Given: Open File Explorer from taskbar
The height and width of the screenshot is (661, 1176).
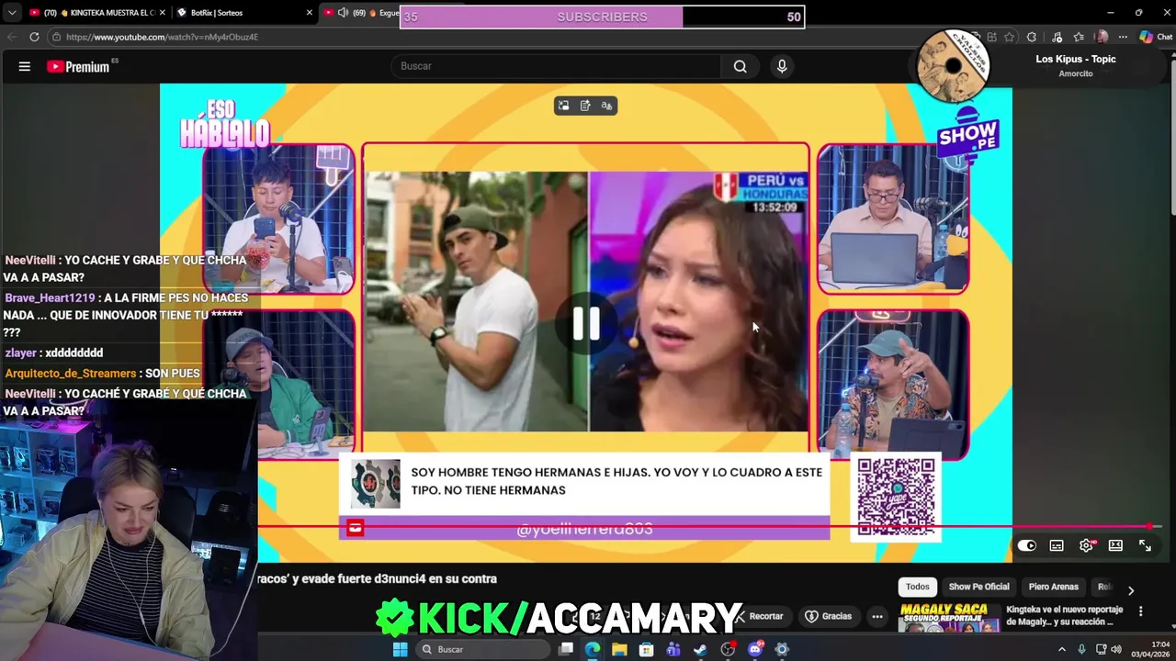Looking at the screenshot, I should 619,649.
